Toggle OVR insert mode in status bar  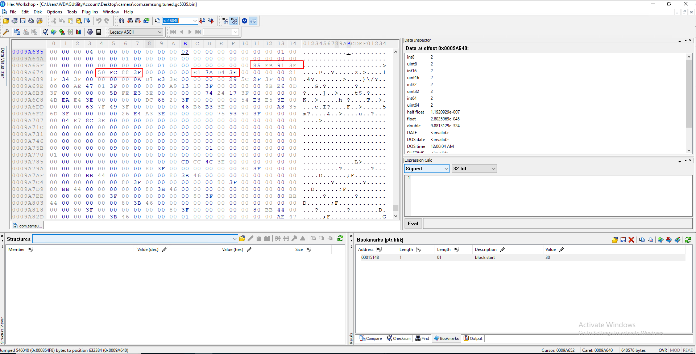663,350
